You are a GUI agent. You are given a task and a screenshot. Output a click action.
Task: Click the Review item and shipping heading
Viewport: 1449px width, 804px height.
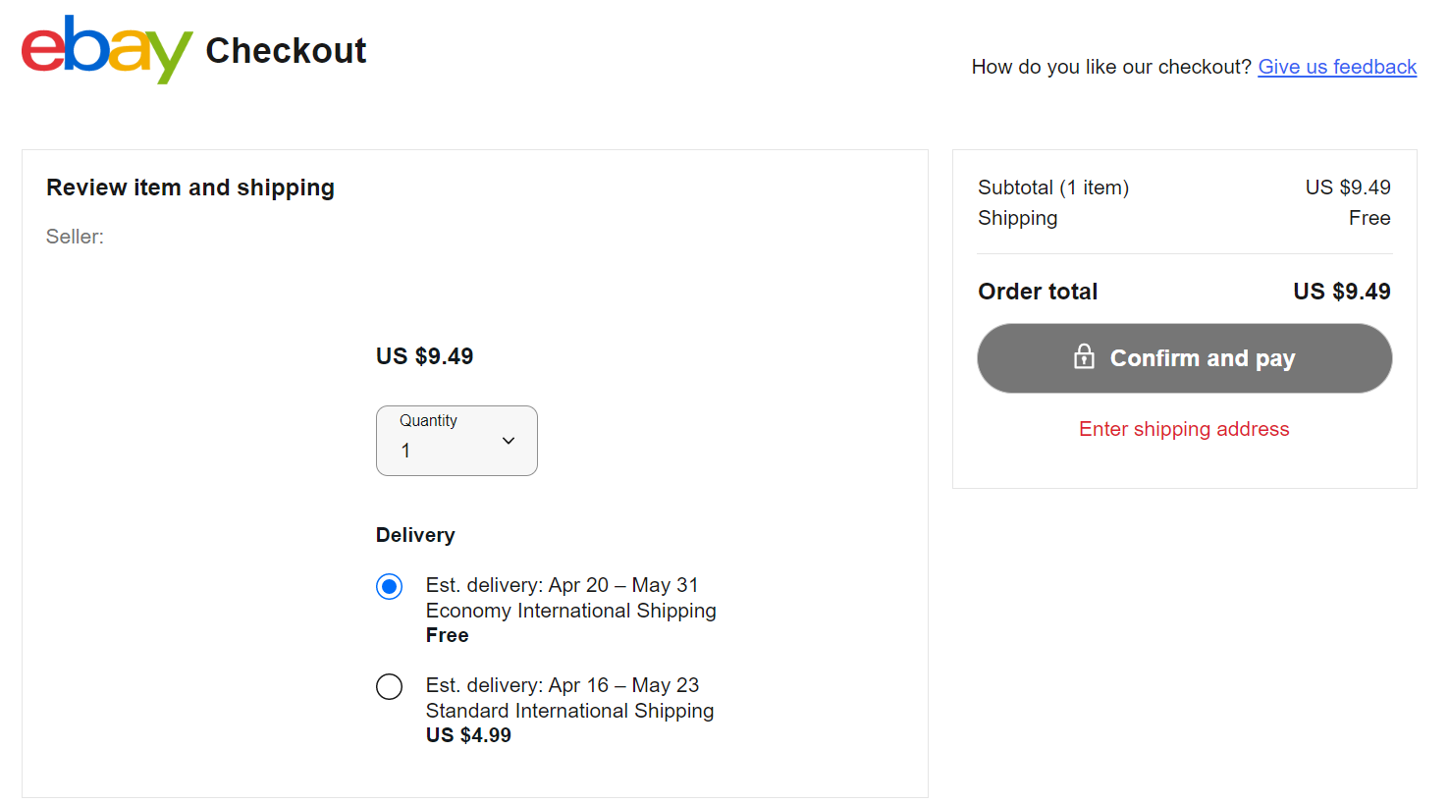190,188
